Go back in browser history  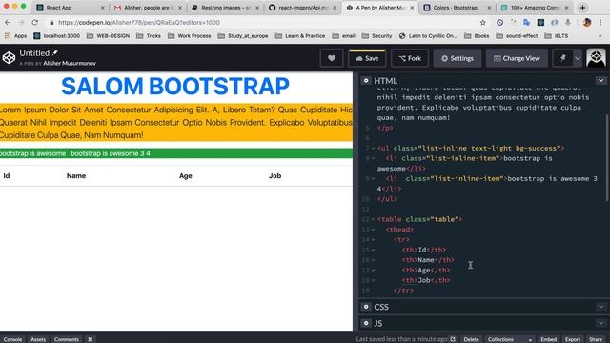[x=8, y=23]
